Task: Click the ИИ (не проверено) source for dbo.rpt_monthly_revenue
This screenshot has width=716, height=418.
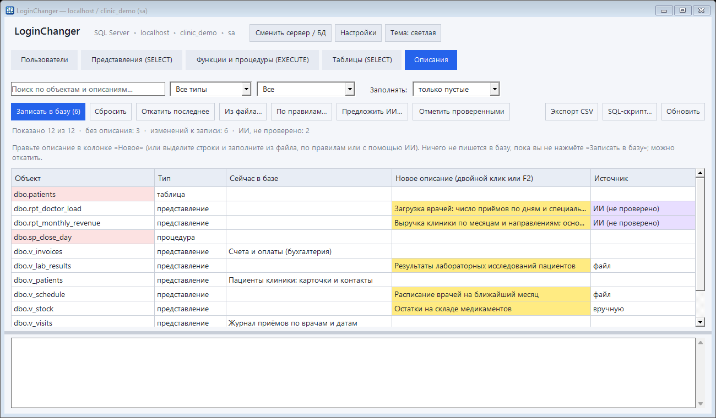Action: [643, 223]
